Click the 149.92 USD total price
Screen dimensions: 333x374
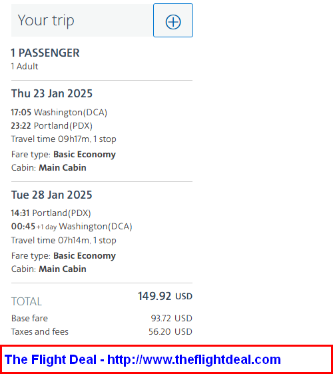(165, 296)
